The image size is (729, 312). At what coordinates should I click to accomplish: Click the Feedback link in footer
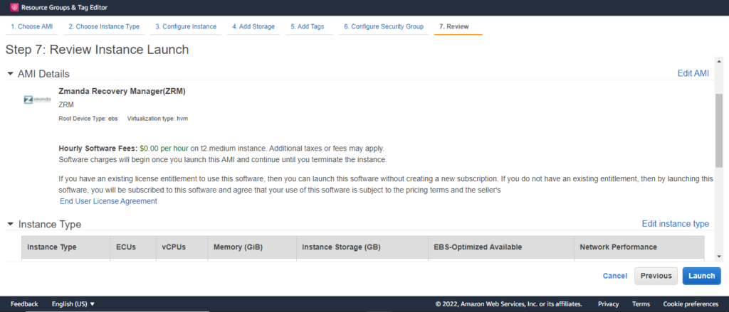coord(24,304)
